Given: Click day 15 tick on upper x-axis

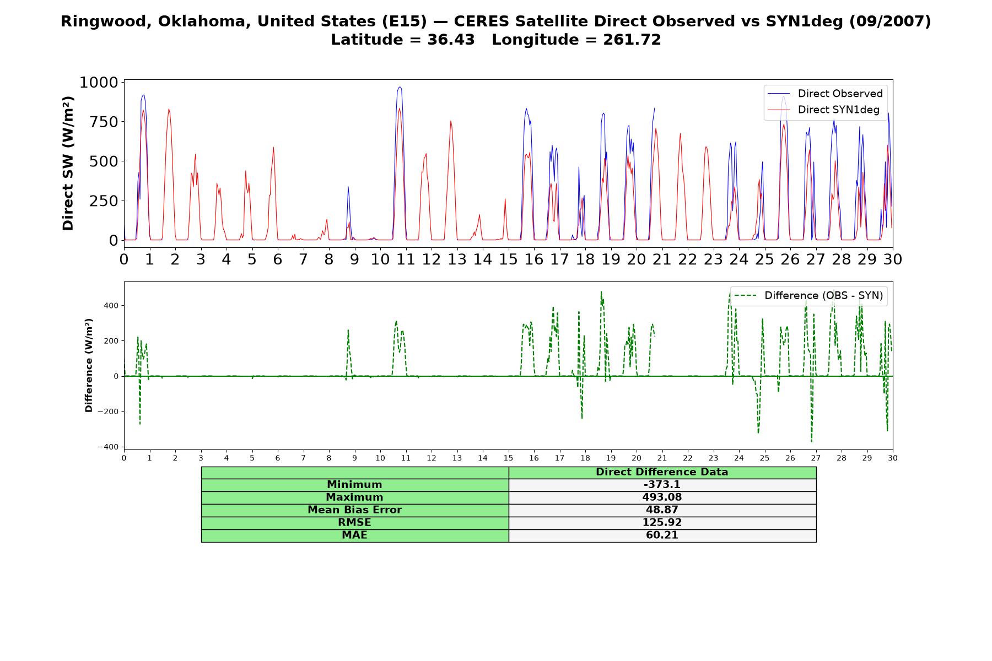Looking at the screenshot, I should pos(508,259).
